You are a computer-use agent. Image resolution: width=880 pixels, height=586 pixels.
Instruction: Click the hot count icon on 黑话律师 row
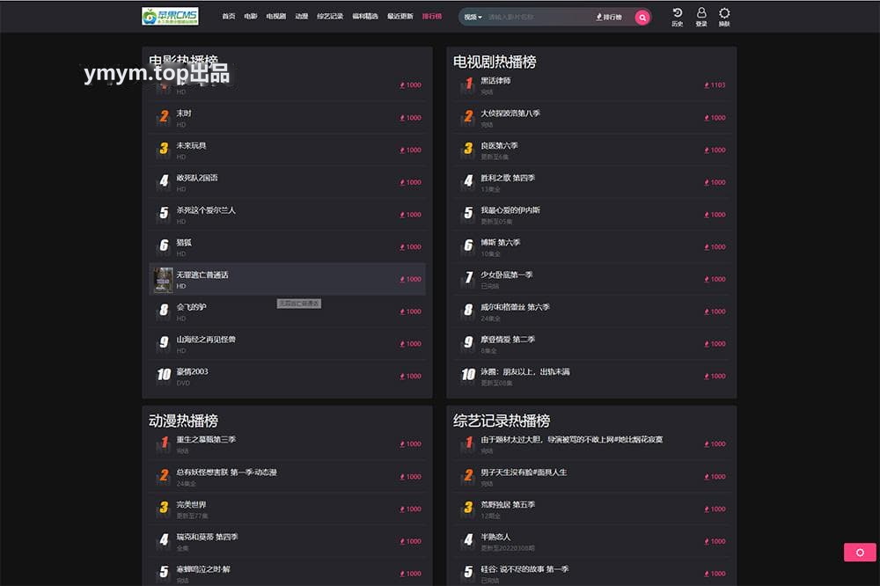(707, 85)
